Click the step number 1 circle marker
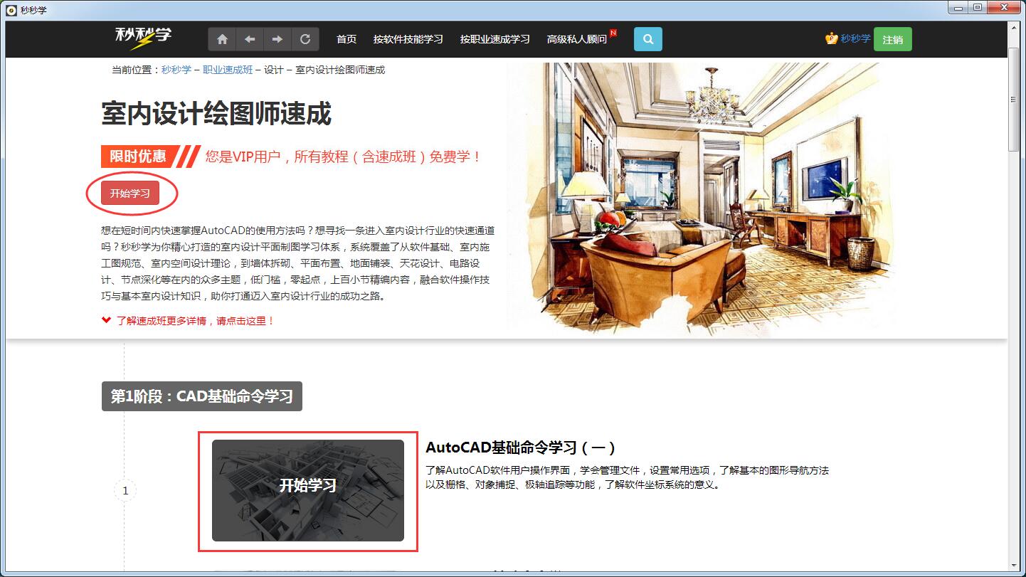Image resolution: width=1026 pixels, height=577 pixels. (x=125, y=490)
